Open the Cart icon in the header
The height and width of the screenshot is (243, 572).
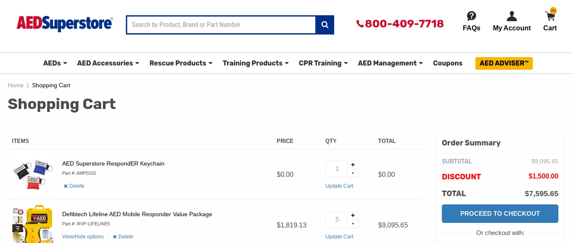click(x=550, y=16)
